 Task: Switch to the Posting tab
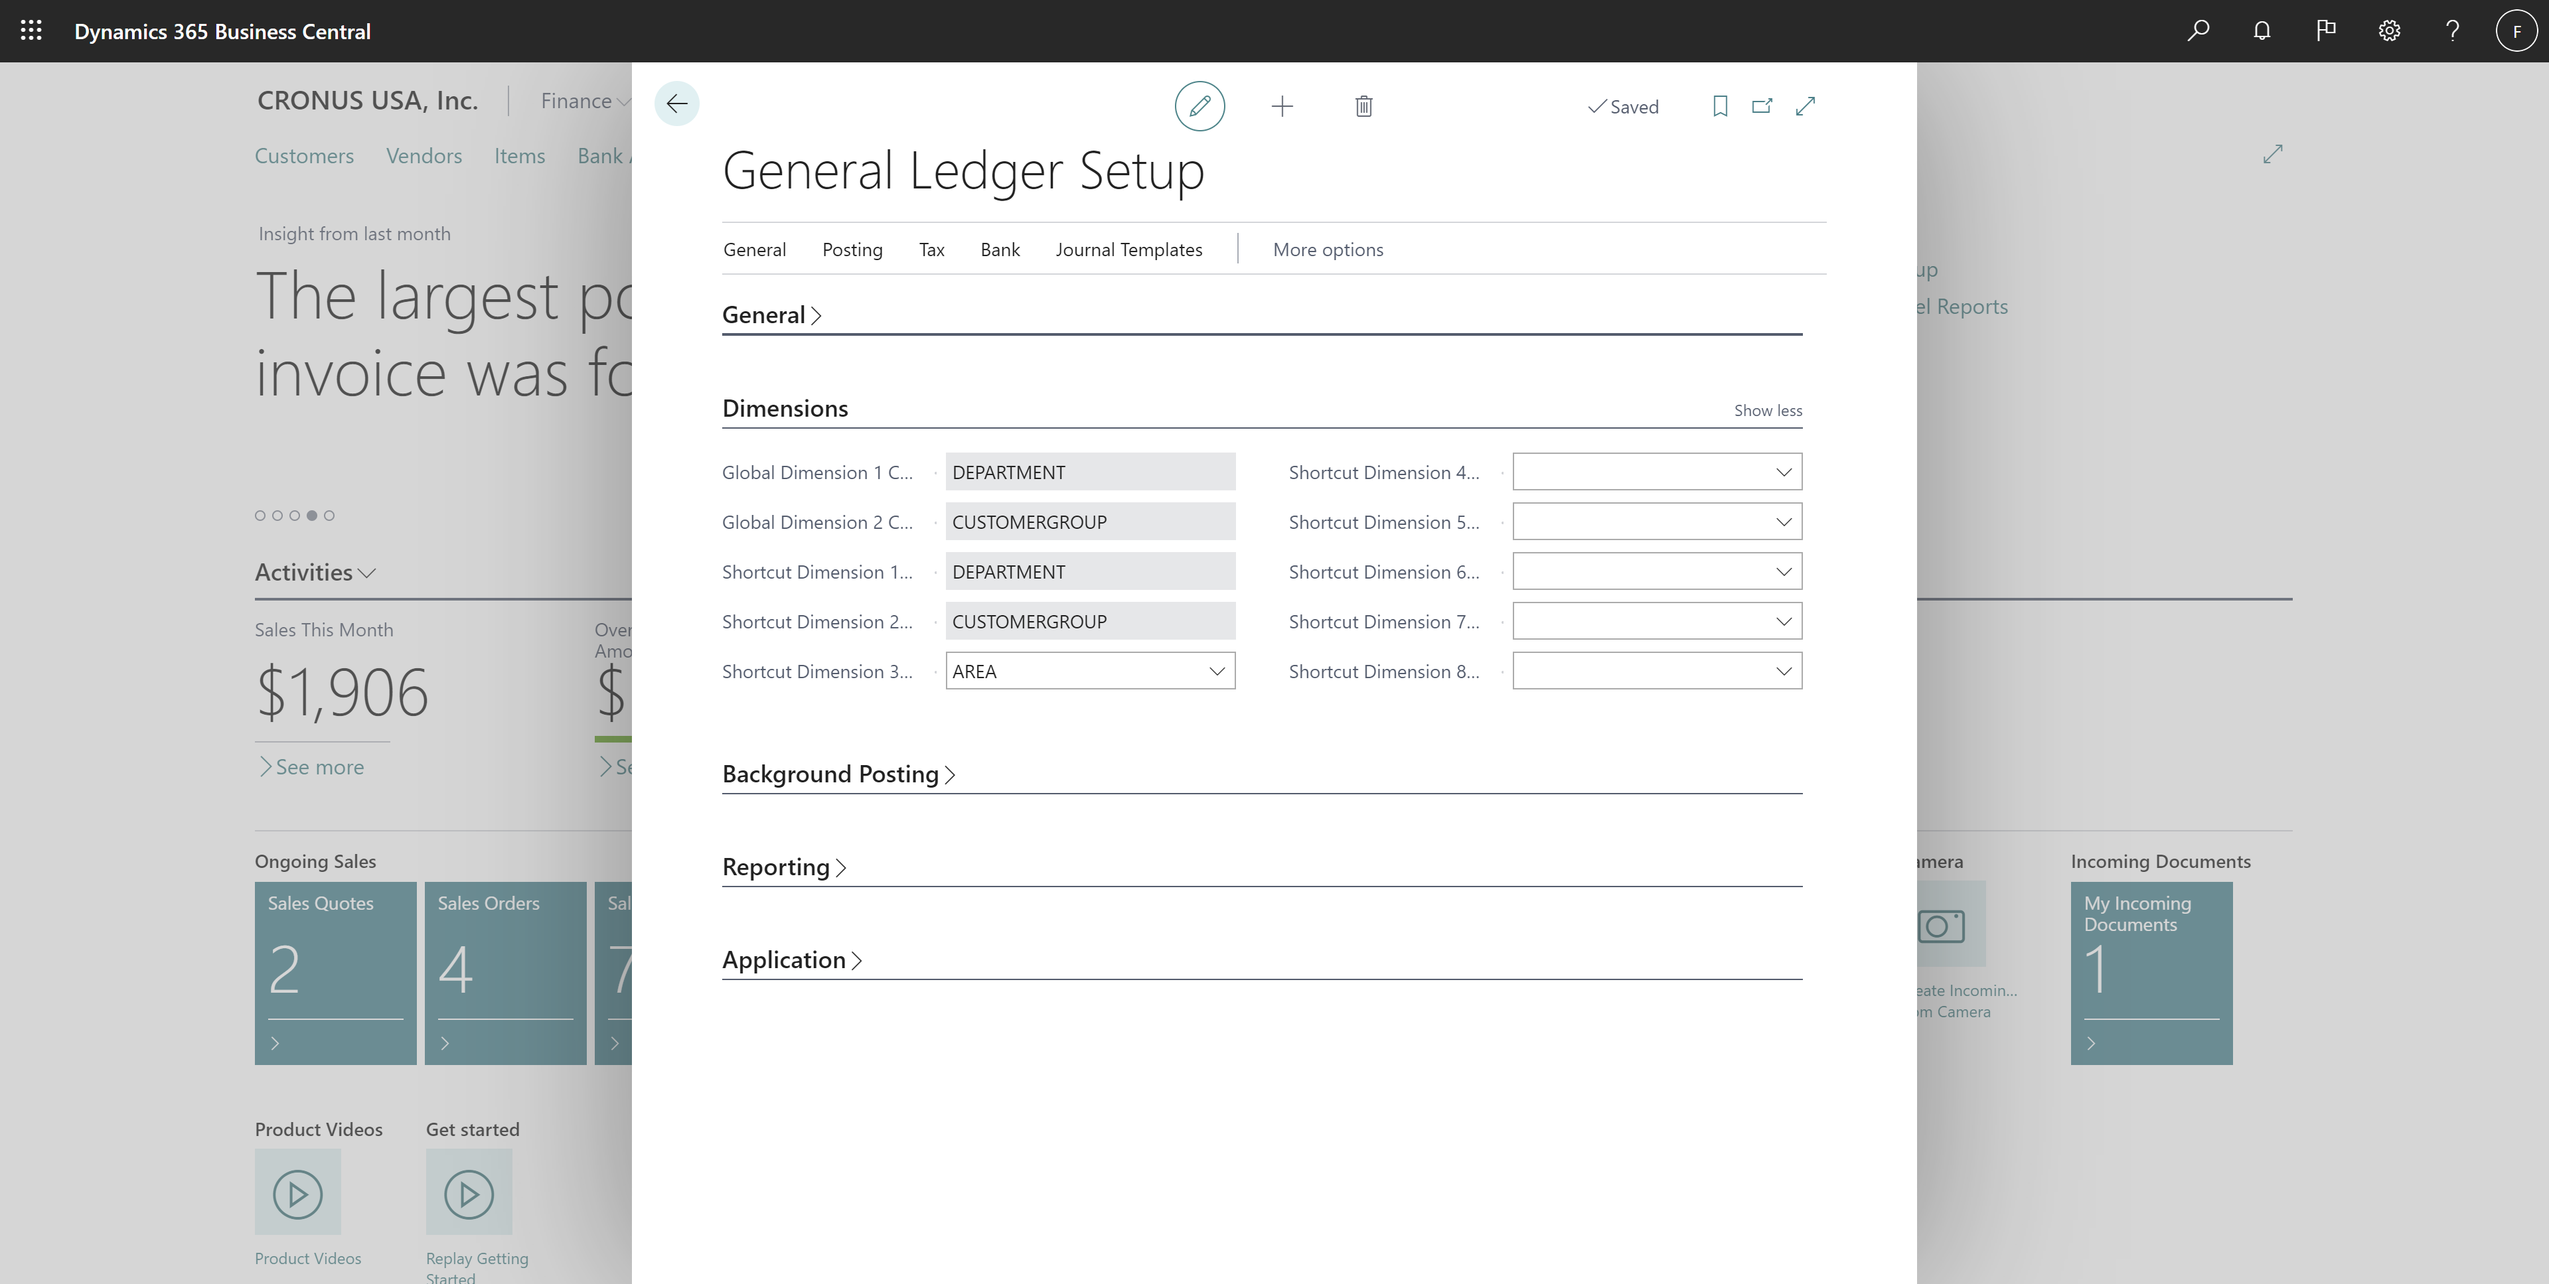pos(852,249)
